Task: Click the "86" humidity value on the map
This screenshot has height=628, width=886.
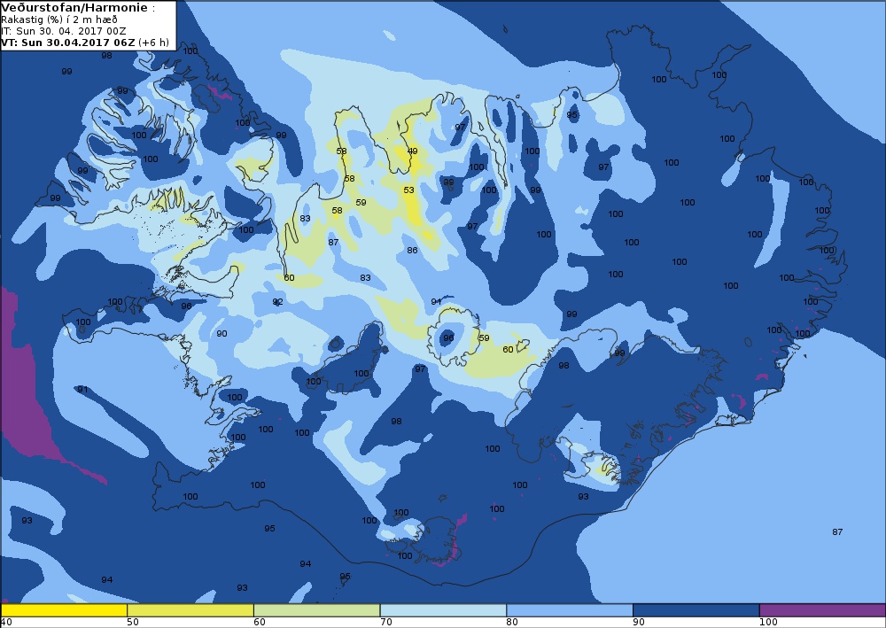Action: pos(413,250)
